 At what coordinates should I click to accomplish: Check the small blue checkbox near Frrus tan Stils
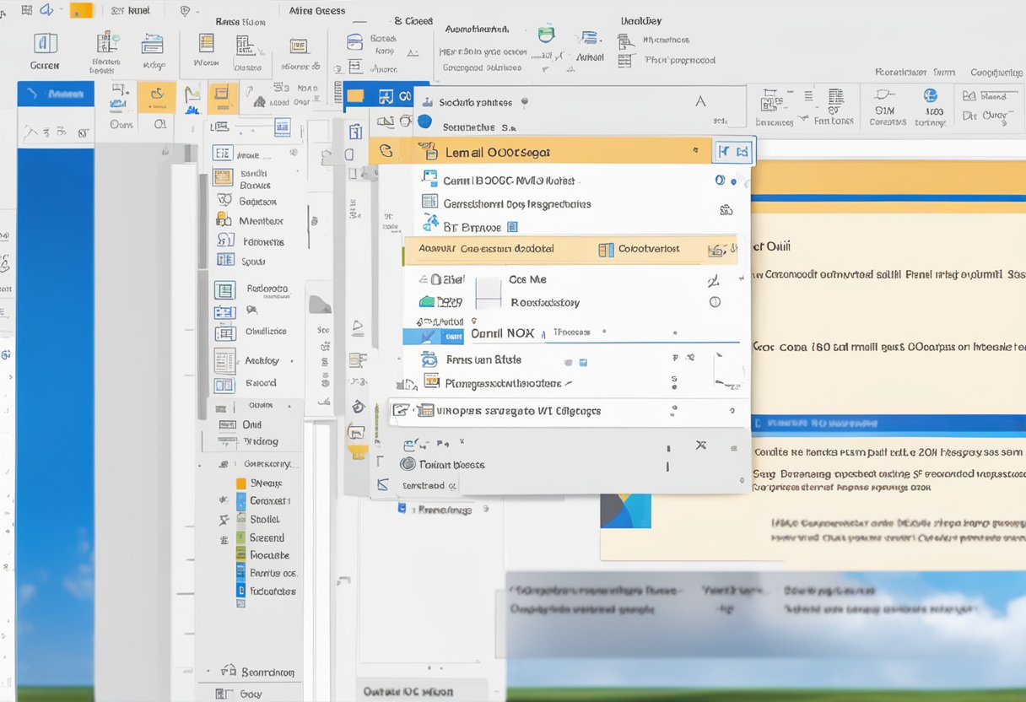point(582,362)
